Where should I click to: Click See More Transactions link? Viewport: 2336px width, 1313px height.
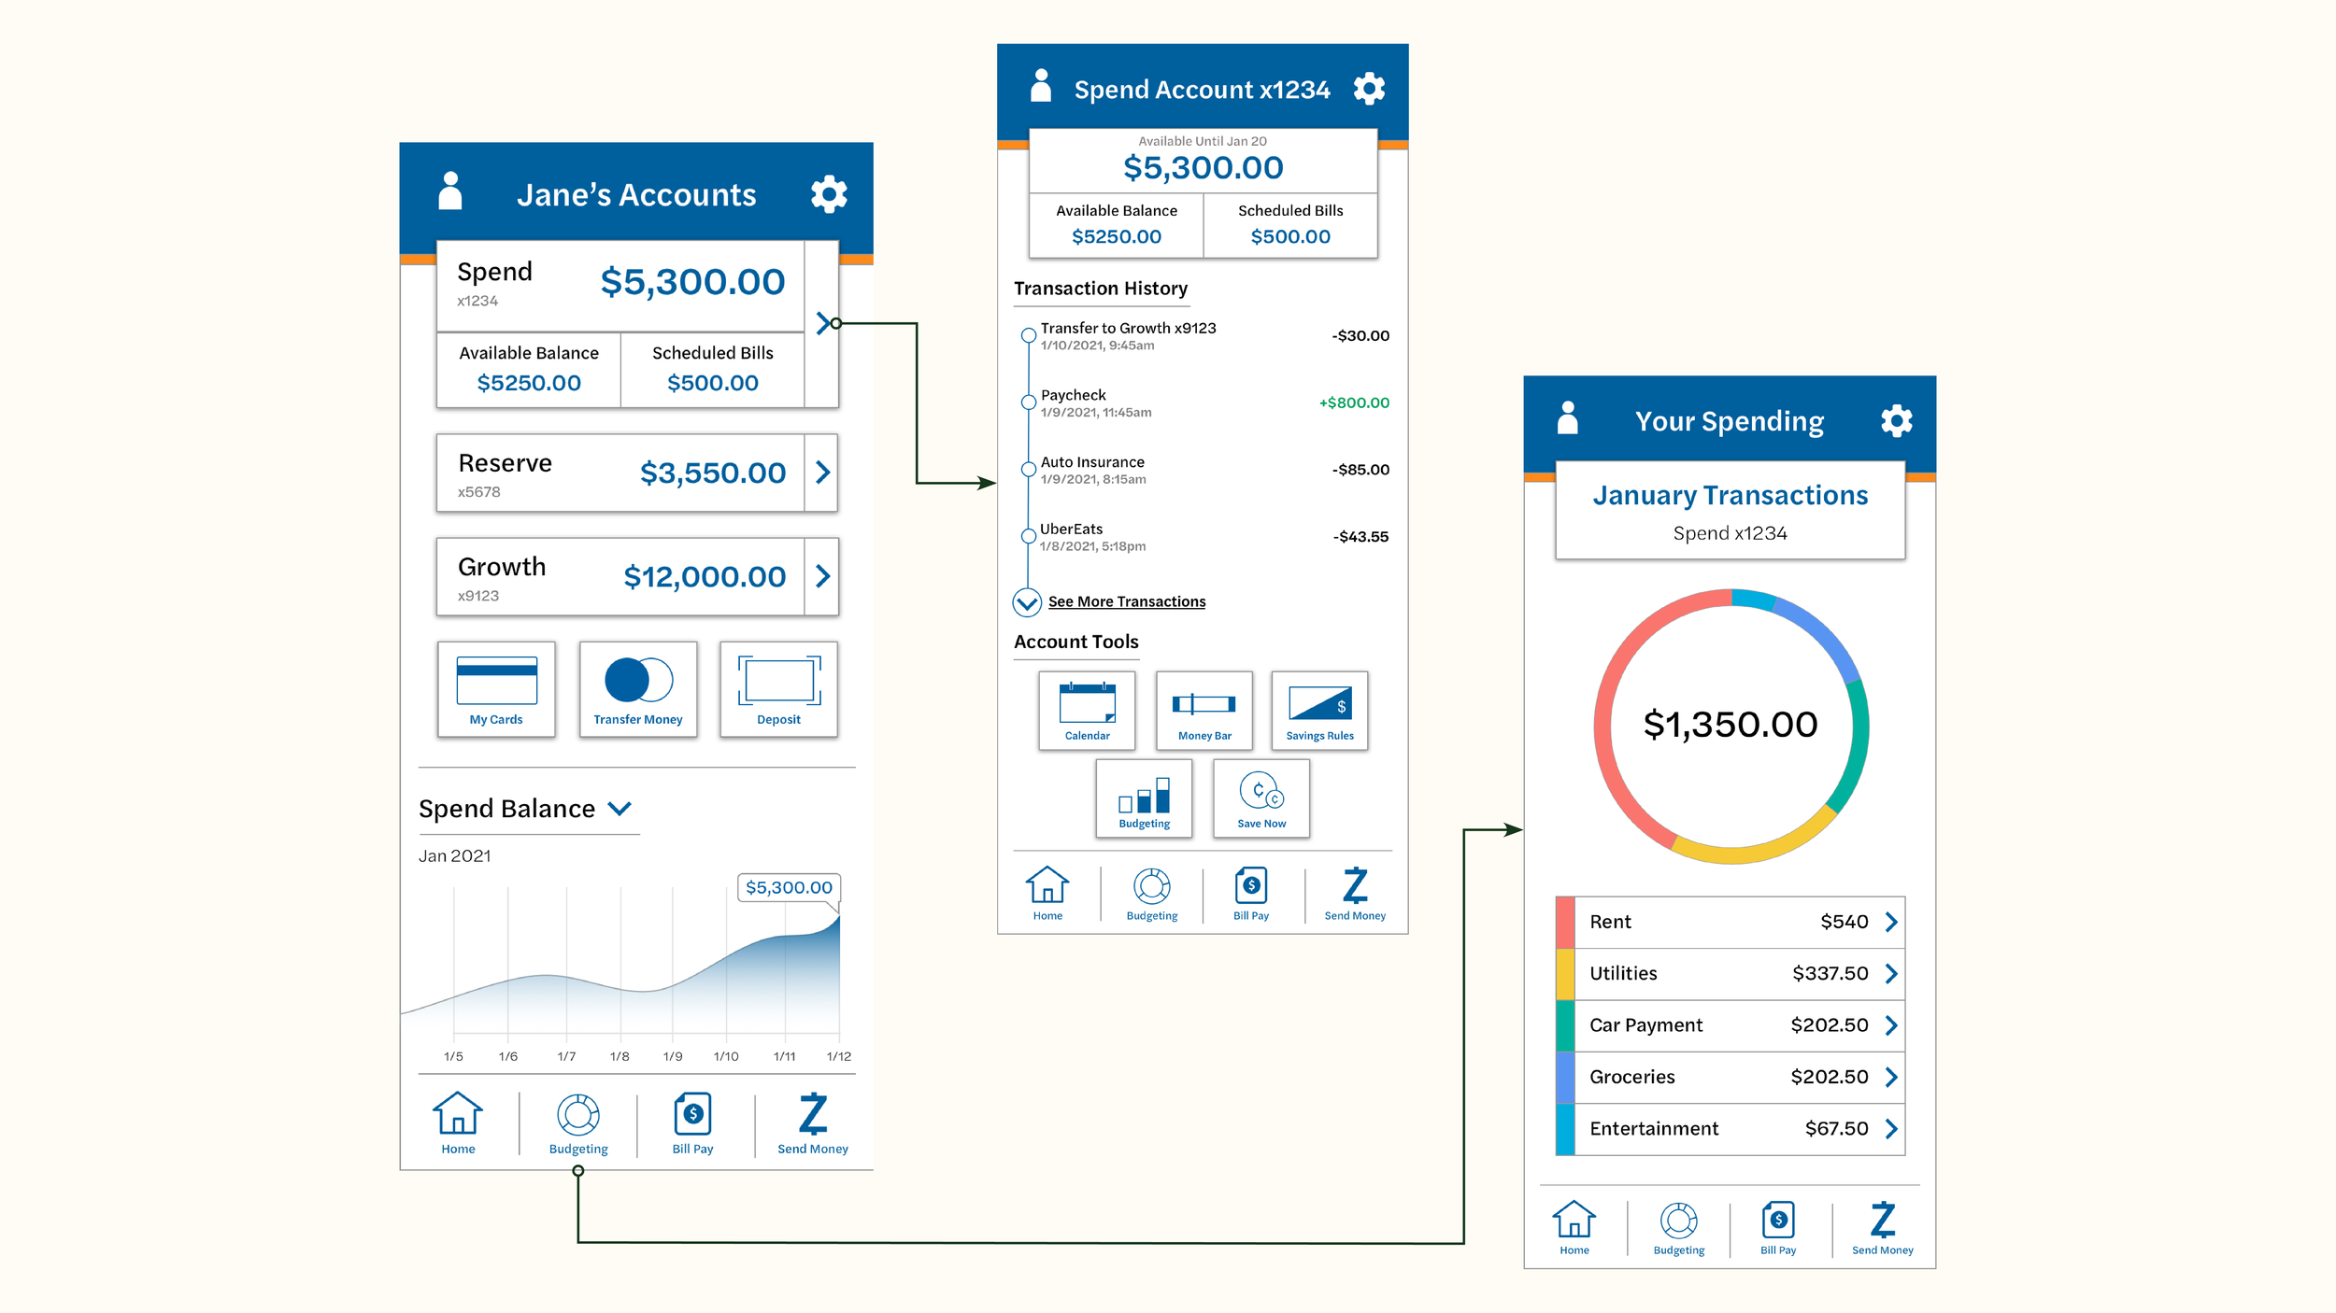pyautogui.click(x=1126, y=601)
